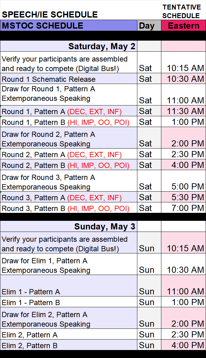Screen dimensions: 206x358
Task: Select the Elim 2, Pattern B cell
Action: click(x=30, y=345)
